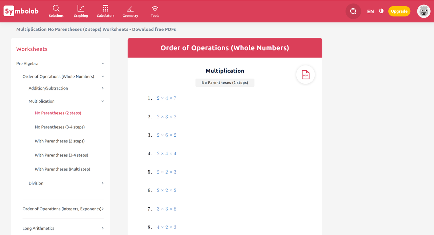
Task: Open the Calculators icon
Action: 105,8
